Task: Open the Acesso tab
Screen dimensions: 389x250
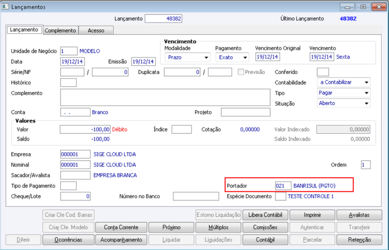Action: (96, 31)
